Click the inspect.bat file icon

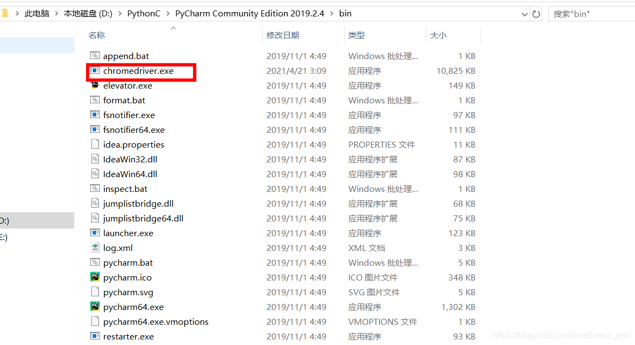95,189
